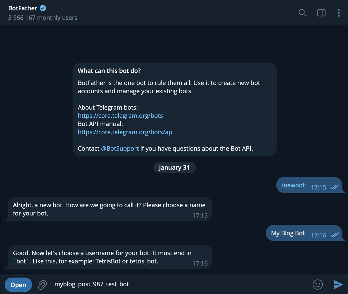Image resolution: width=348 pixels, height=294 pixels.
Task: Click the three-dot chat options menu
Action: click(338, 13)
